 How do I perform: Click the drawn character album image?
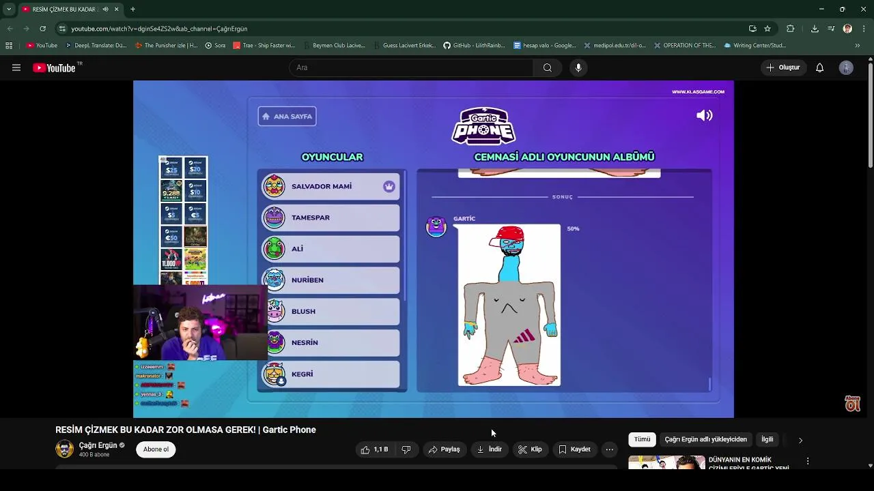(x=509, y=305)
